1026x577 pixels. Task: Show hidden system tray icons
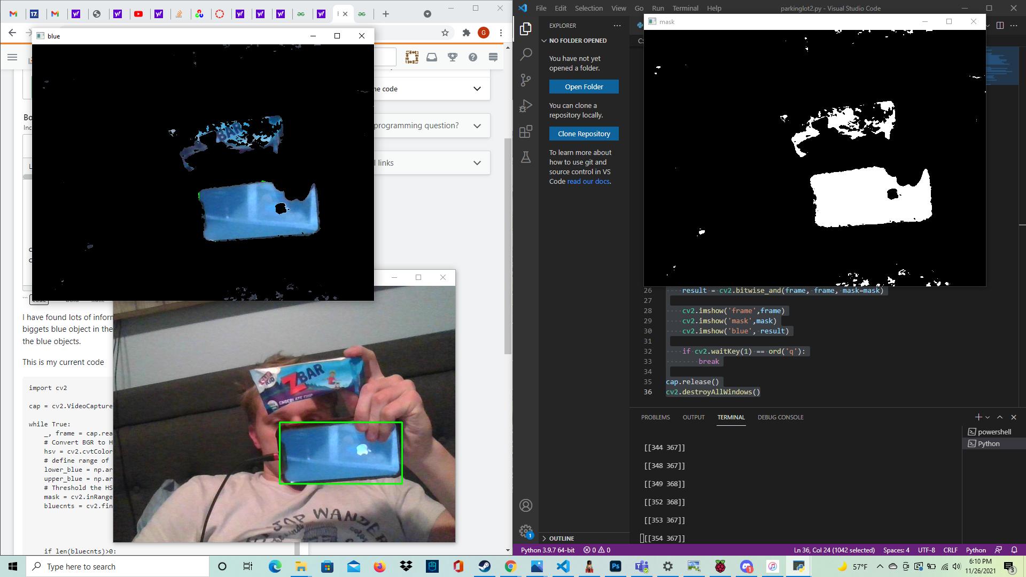(880, 566)
